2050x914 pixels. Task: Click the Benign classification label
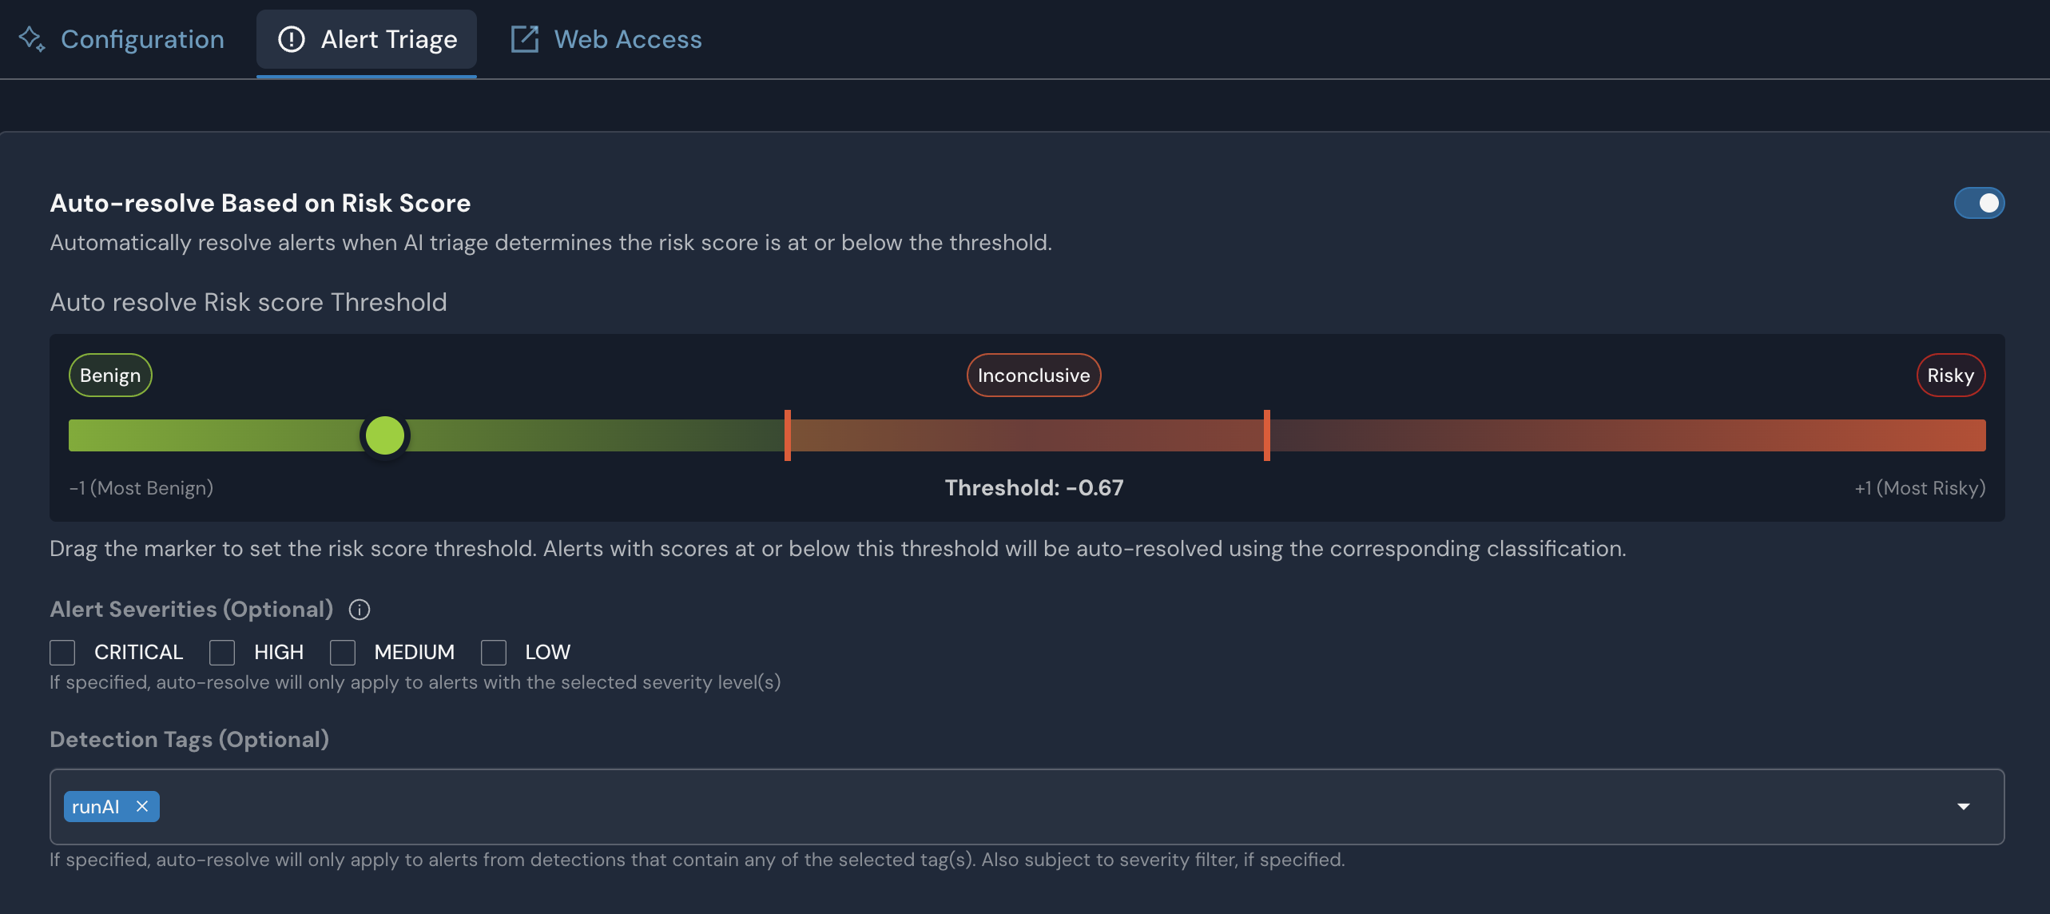tap(110, 375)
